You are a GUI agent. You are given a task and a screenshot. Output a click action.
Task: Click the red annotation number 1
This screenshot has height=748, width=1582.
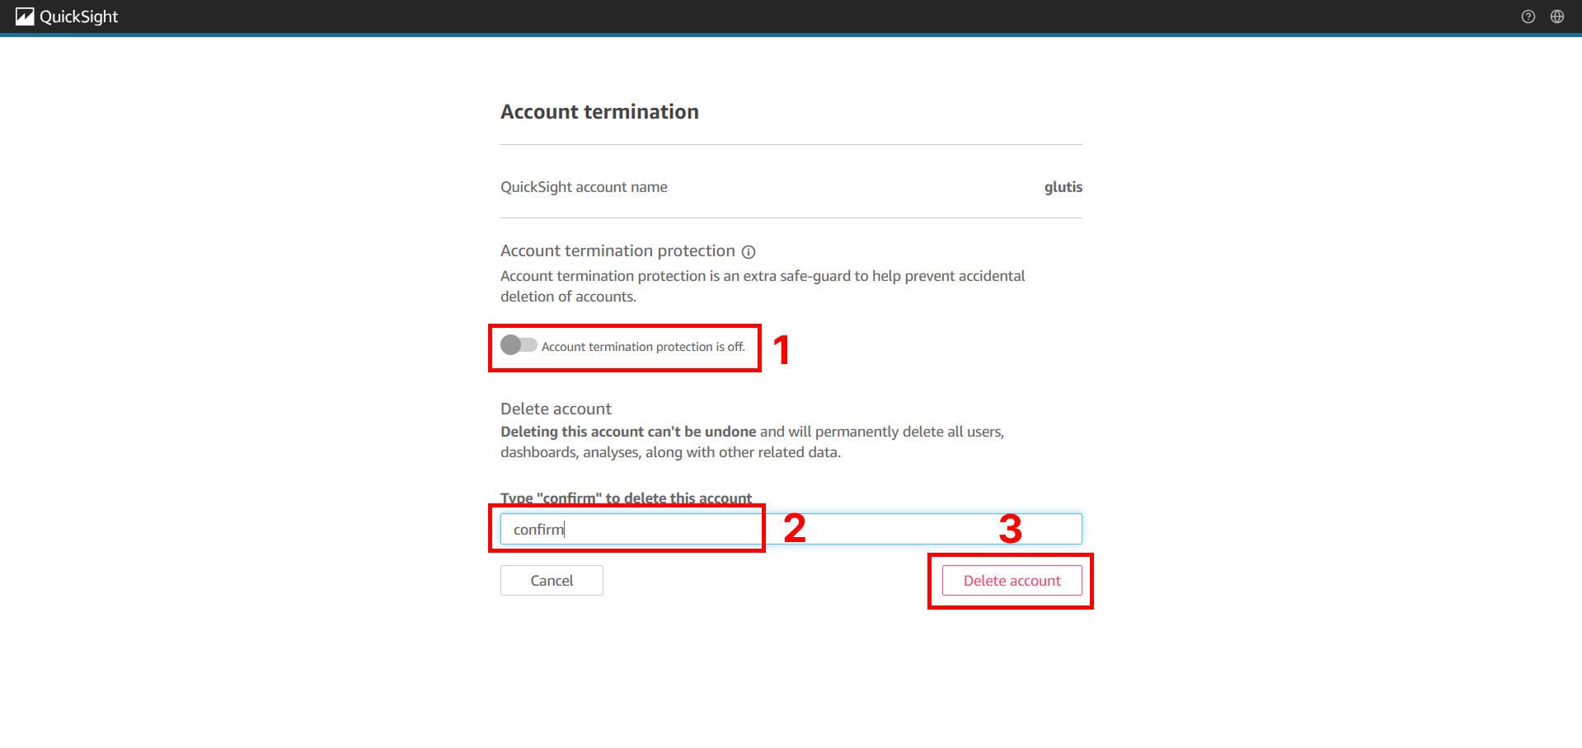pos(782,349)
